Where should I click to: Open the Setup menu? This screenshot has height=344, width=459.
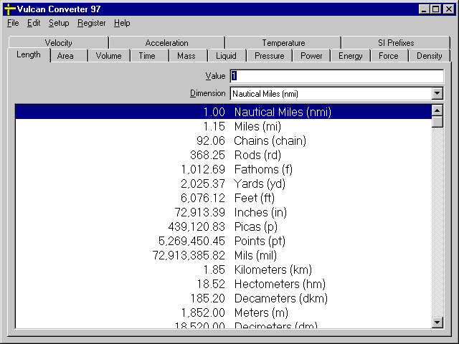59,23
